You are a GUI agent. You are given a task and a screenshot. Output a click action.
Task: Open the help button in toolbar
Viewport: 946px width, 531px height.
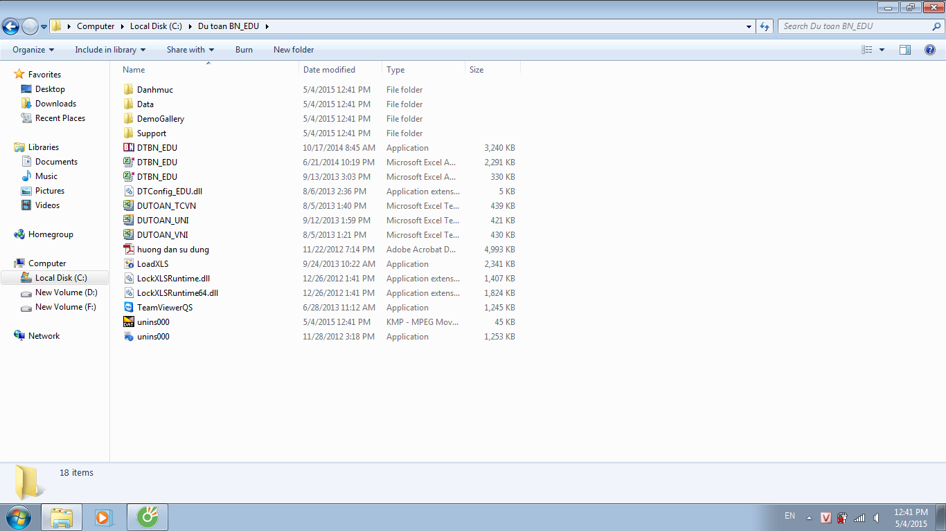[930, 50]
